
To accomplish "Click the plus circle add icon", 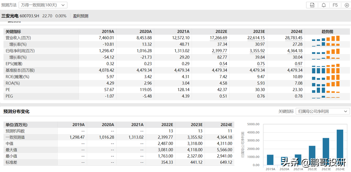I will (x=347, y=5).
